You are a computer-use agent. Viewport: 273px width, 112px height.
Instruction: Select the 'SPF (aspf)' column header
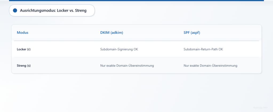click(192, 33)
